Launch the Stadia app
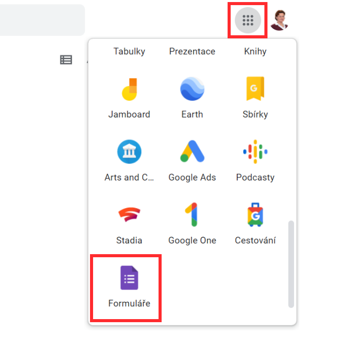The height and width of the screenshot is (359, 358). click(x=129, y=214)
